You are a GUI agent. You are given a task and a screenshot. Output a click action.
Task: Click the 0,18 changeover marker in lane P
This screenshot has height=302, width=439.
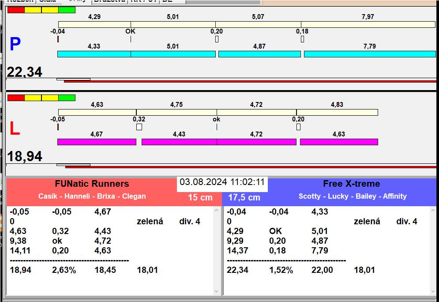coord(302,39)
